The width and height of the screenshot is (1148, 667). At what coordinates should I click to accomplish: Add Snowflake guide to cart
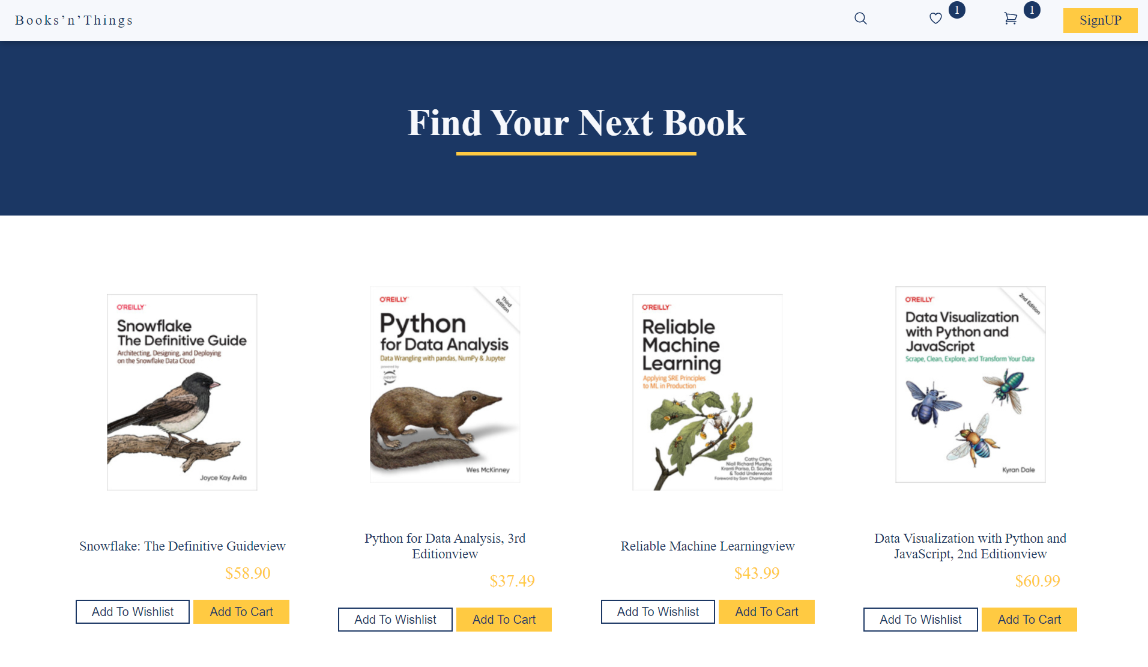[x=241, y=612]
